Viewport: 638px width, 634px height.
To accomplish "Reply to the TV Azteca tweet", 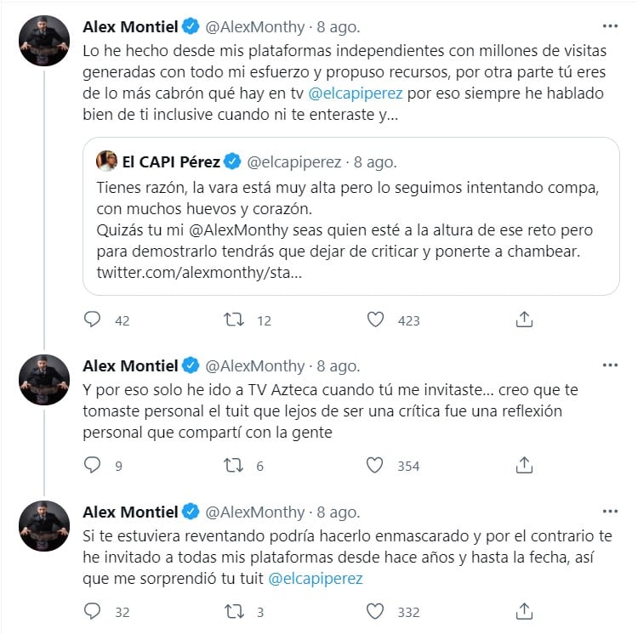I will coord(93,465).
